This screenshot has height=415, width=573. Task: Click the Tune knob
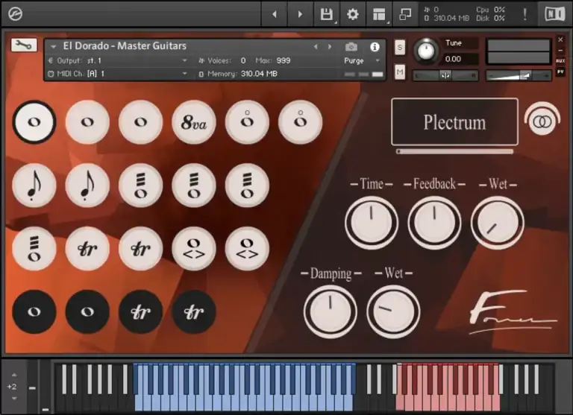pyautogui.click(x=426, y=51)
